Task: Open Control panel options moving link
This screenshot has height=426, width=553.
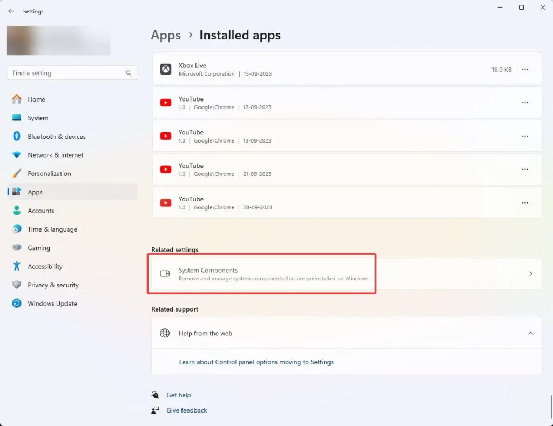Action: click(256, 362)
